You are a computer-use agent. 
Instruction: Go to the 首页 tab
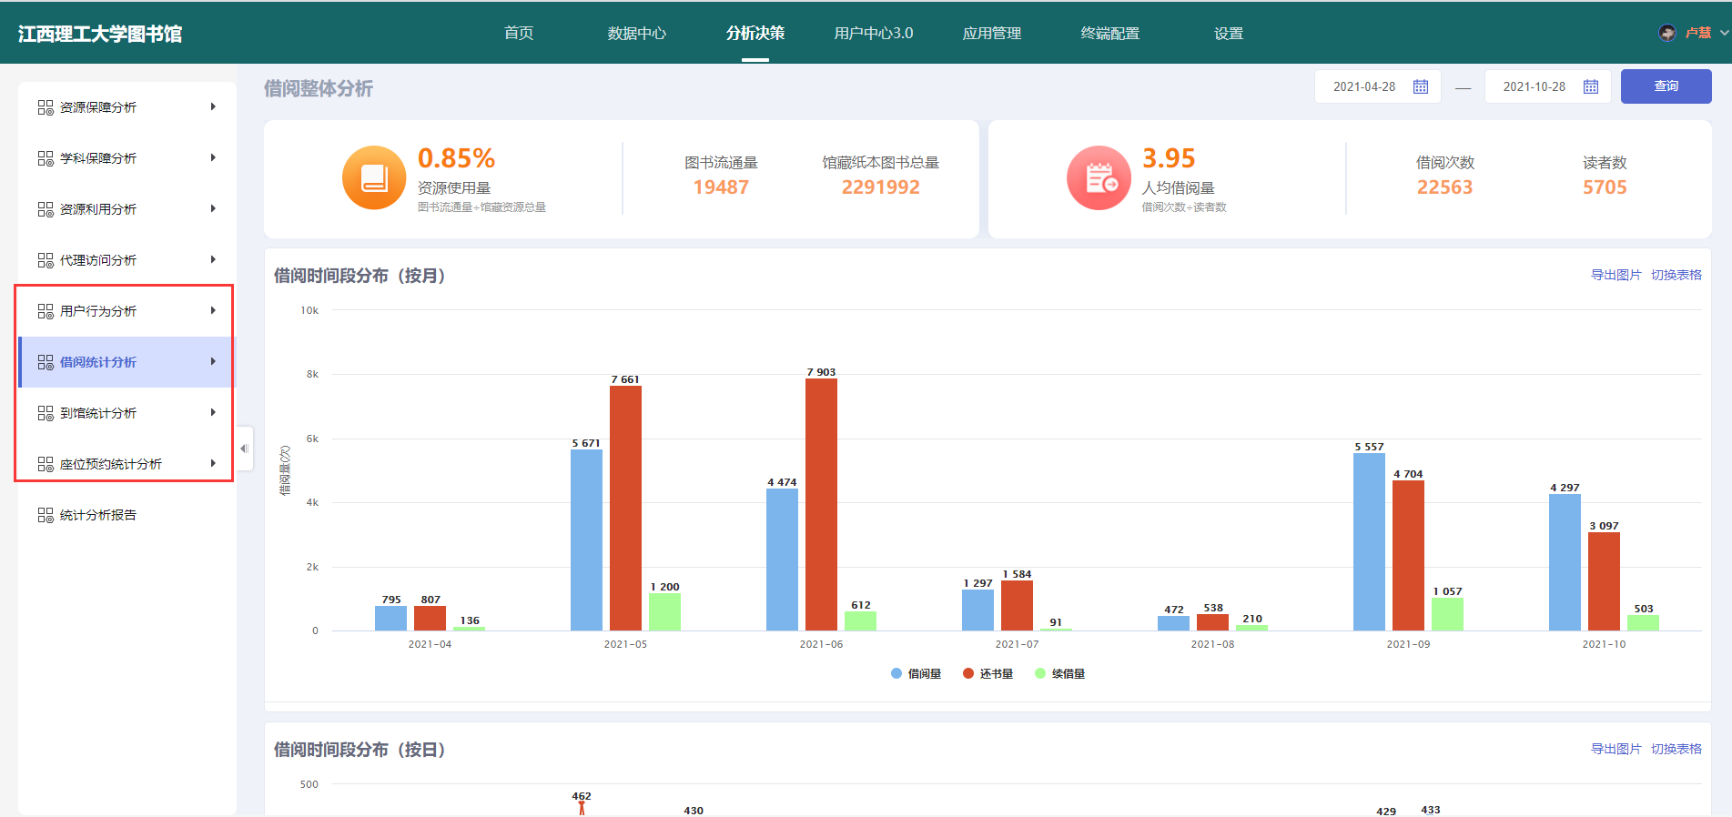point(519,33)
